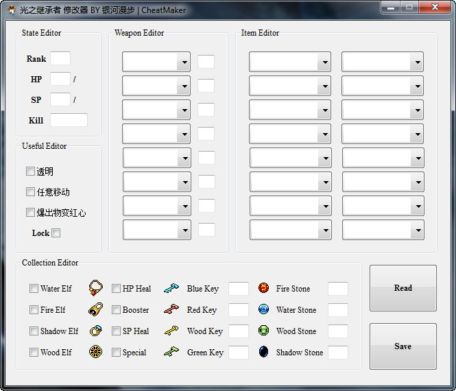Enable the Water Elf checkbox
This screenshot has width=456, height=391.
(34, 289)
